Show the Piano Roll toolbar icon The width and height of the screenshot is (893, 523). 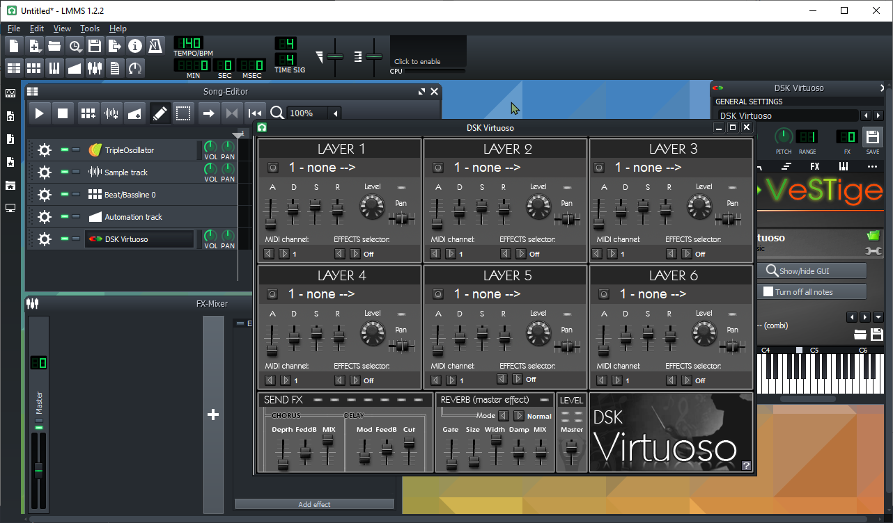coord(54,67)
